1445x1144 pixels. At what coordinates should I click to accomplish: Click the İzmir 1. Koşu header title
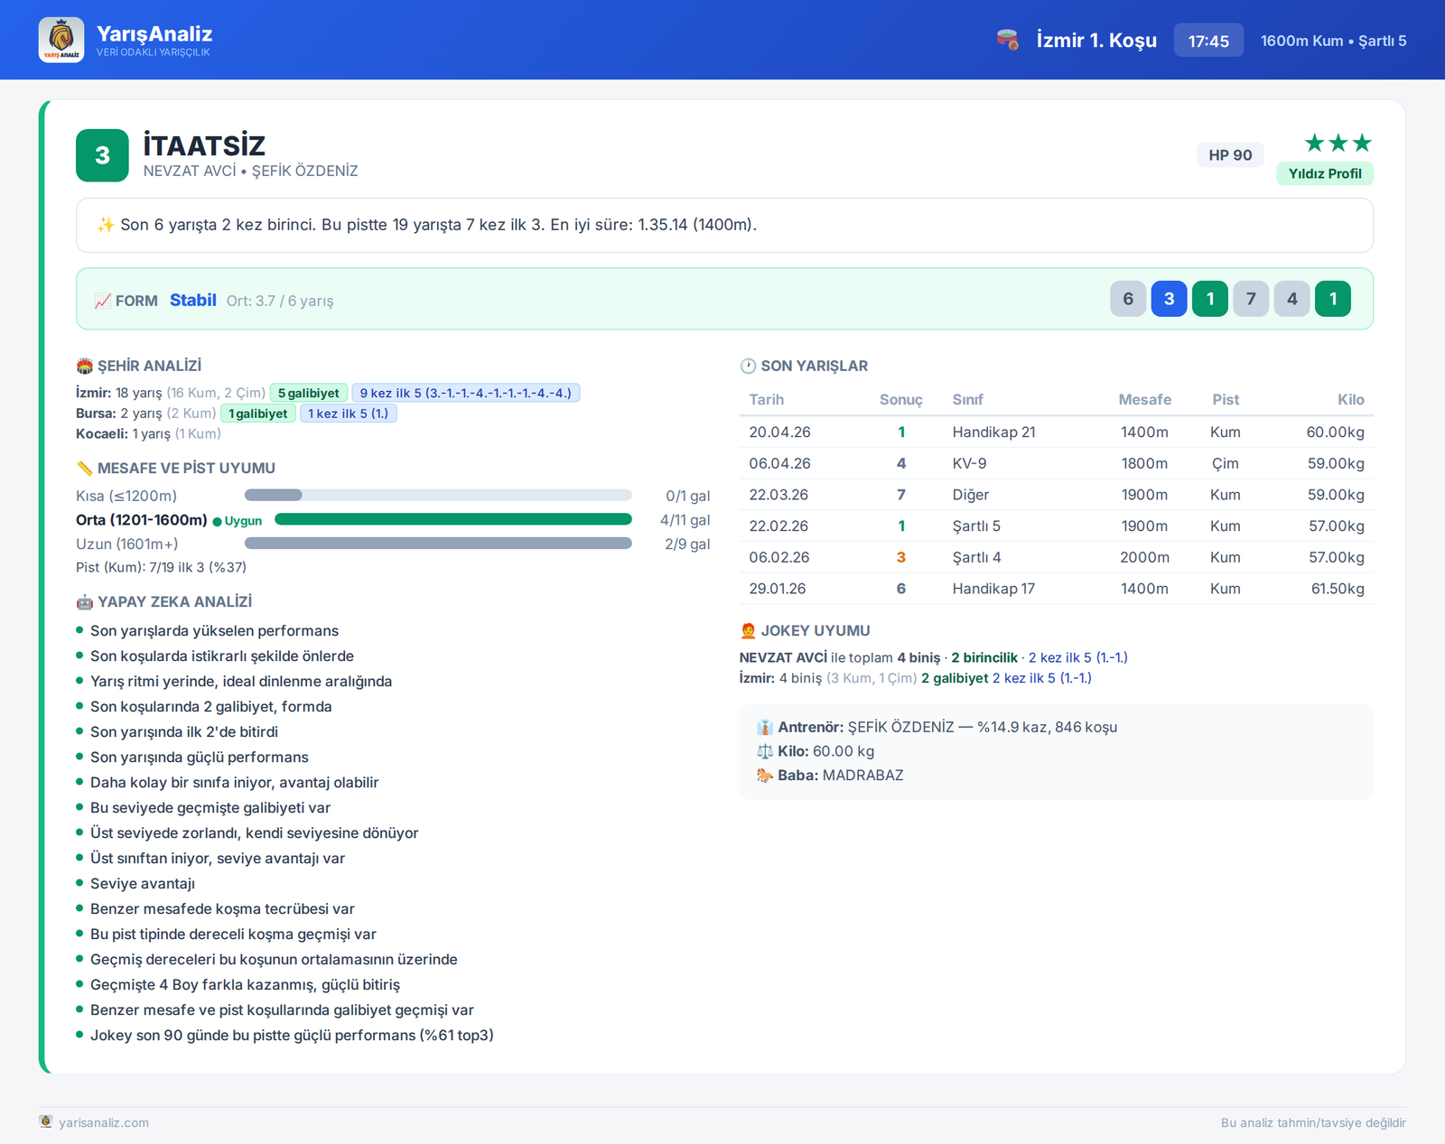pos(1096,41)
